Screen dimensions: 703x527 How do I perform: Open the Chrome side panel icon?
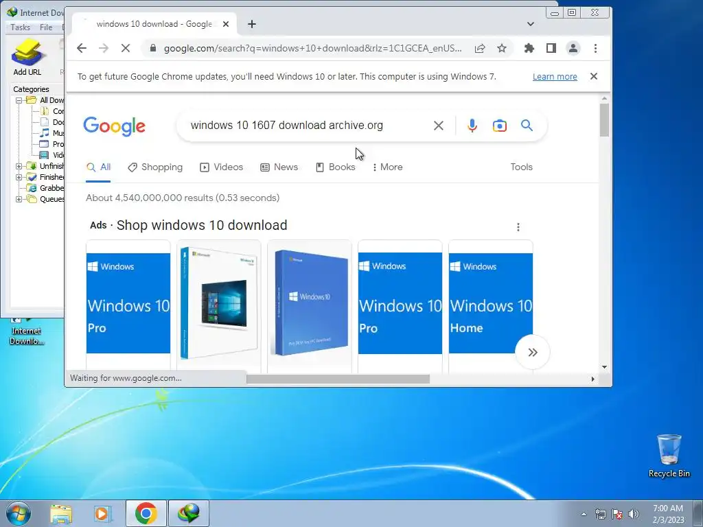pyautogui.click(x=551, y=49)
